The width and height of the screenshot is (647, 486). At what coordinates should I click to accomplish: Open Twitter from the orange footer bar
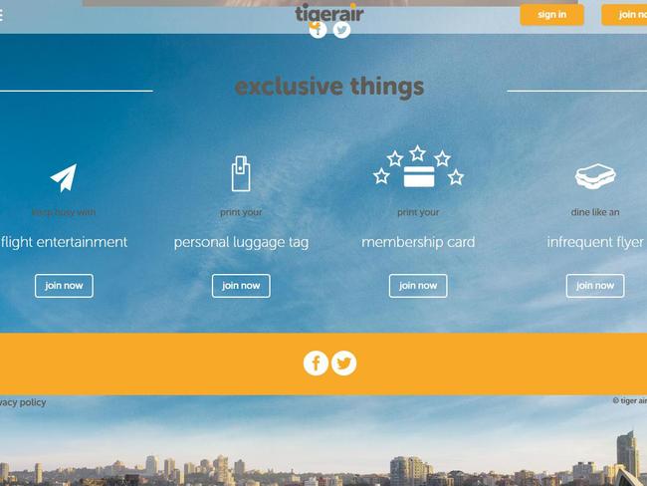point(343,364)
